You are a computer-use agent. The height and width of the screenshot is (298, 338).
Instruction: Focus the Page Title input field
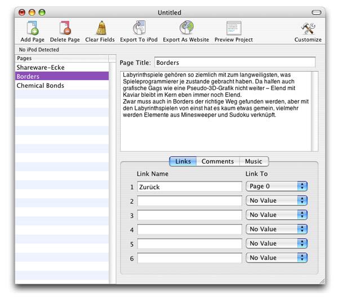click(235, 63)
